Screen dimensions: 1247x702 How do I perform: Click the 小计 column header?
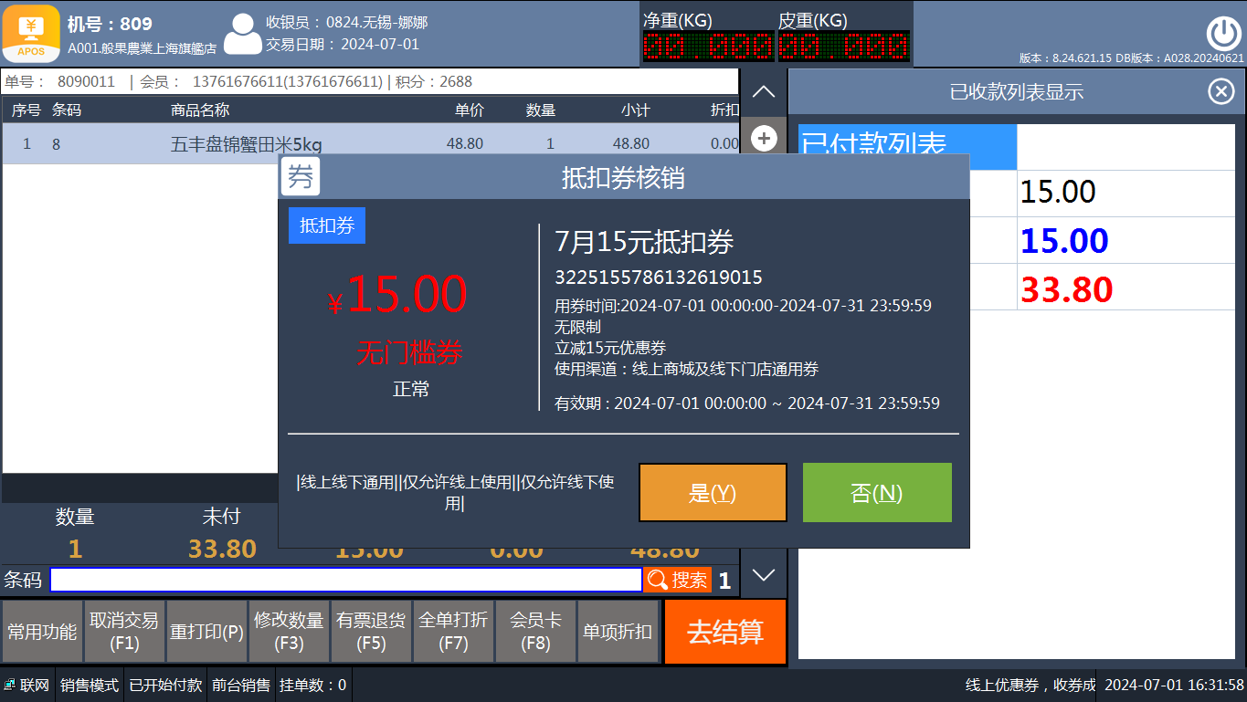[635, 110]
